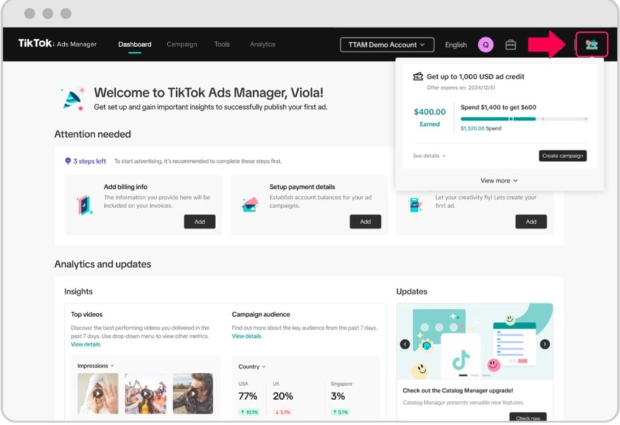
Task: Change language from English
Action: [x=456, y=45]
